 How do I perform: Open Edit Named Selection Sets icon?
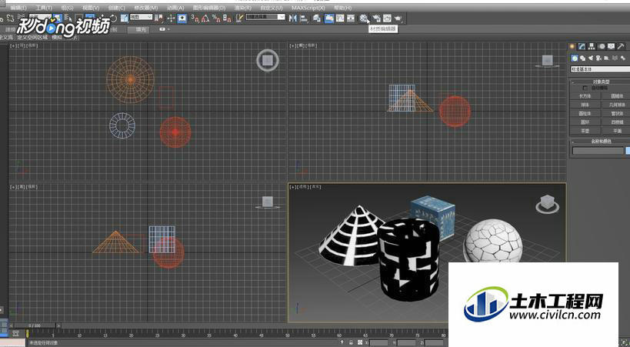click(239, 18)
